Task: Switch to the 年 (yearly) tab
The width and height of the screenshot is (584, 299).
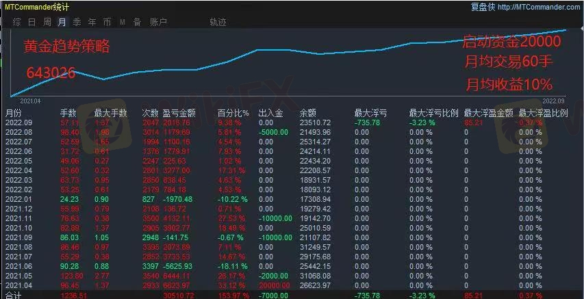Action: click(x=92, y=22)
